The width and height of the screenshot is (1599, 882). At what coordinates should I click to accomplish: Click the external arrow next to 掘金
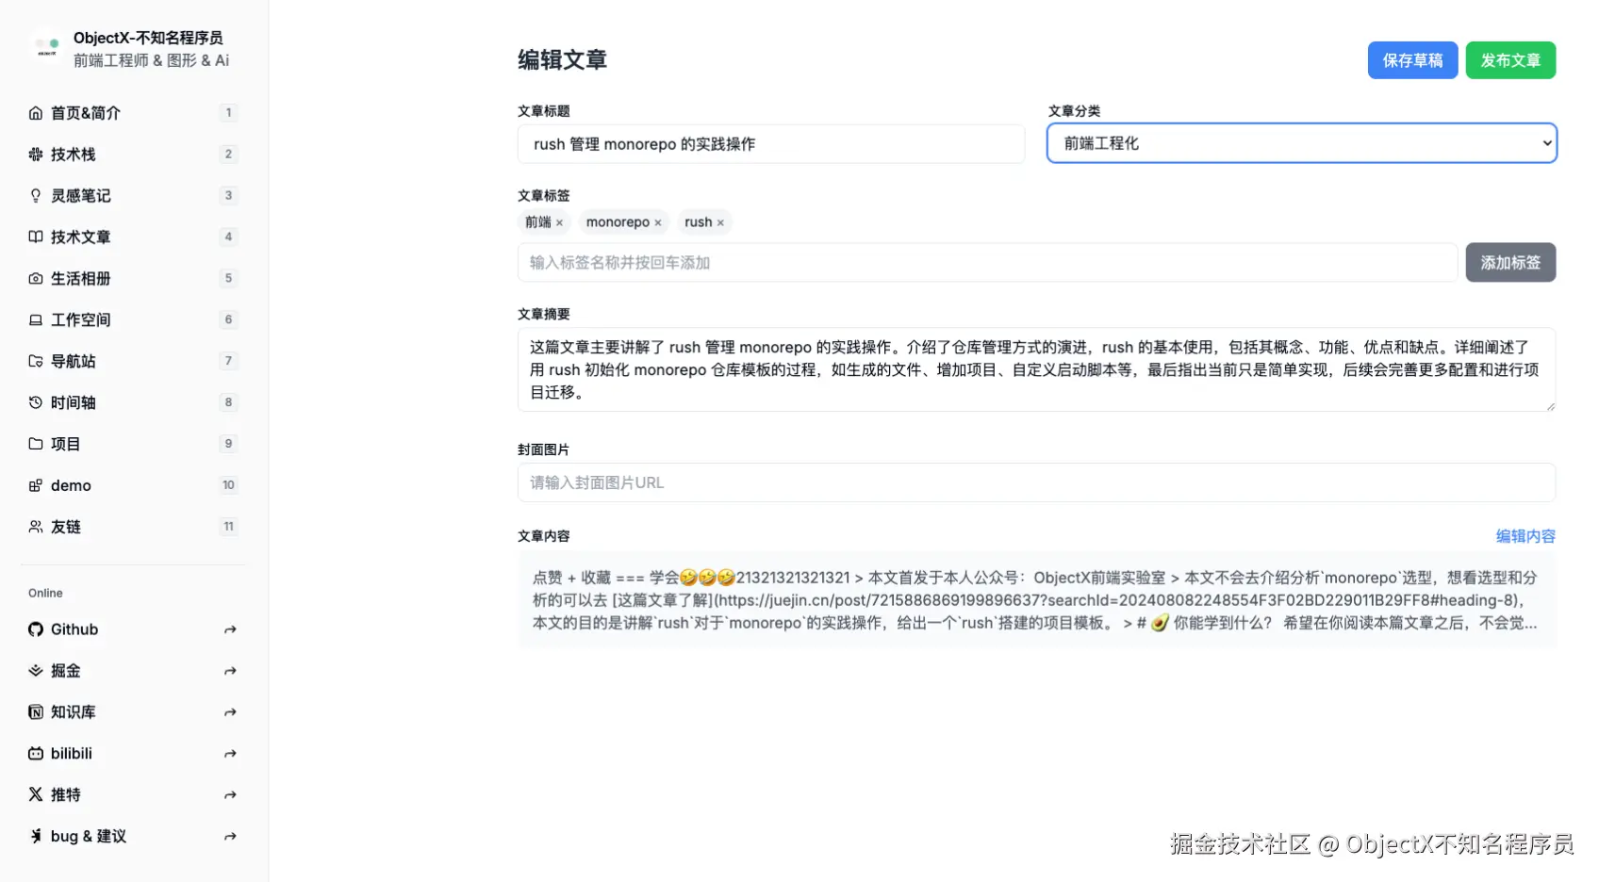pos(230,671)
